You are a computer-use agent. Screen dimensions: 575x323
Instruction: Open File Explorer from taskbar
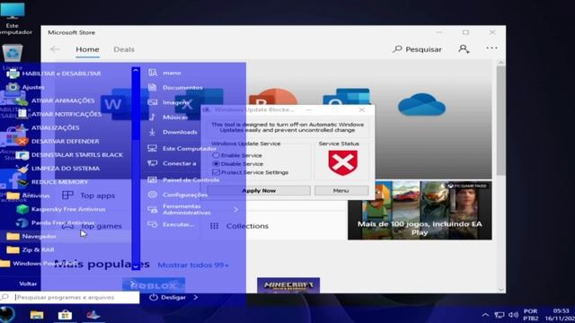[37, 315]
